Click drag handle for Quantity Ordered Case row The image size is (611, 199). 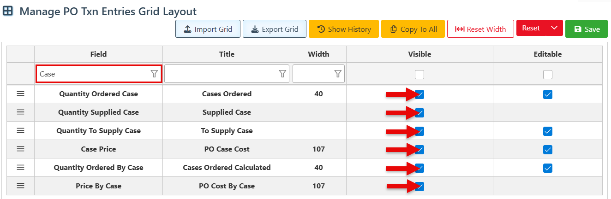pyautogui.click(x=20, y=94)
